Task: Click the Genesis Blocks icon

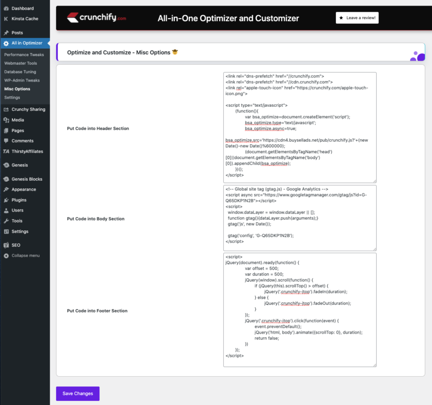Action: (6, 179)
